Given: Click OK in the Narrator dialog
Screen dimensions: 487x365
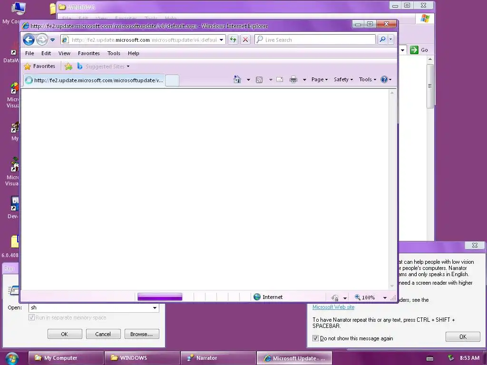Looking at the screenshot, I should pyautogui.click(x=463, y=337).
